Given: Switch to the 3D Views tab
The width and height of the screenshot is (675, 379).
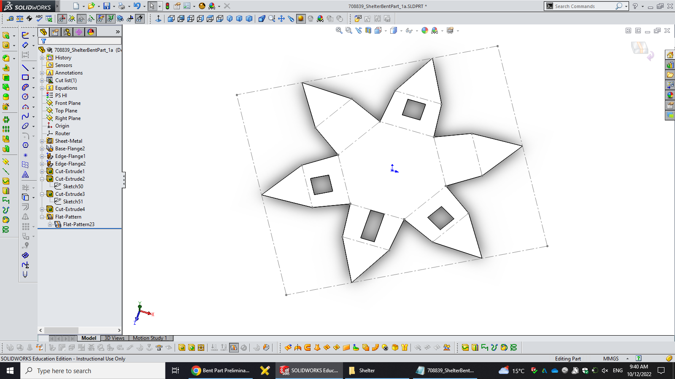Looking at the screenshot, I should (114, 338).
